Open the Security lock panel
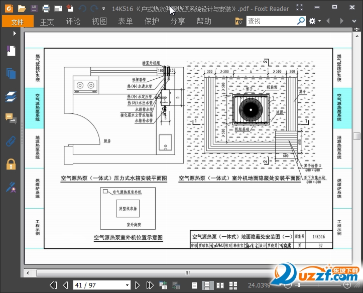 pyautogui.click(x=11, y=164)
